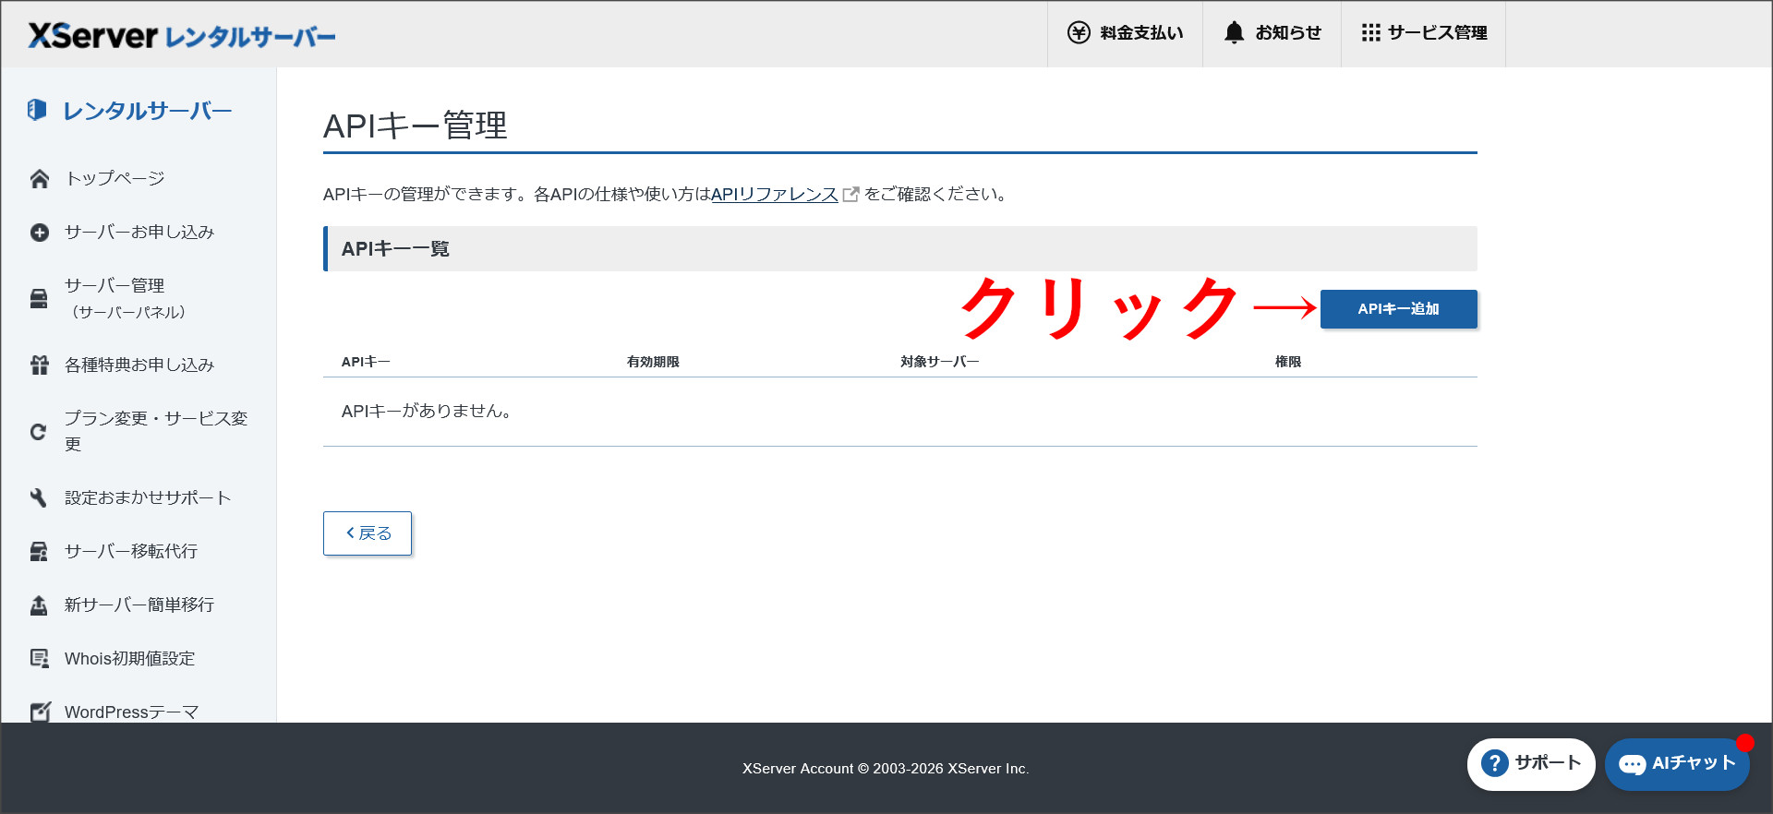1773x814 pixels.
Task: Click the blue レンタルサーバー sidebar header icon
Action: (x=37, y=110)
